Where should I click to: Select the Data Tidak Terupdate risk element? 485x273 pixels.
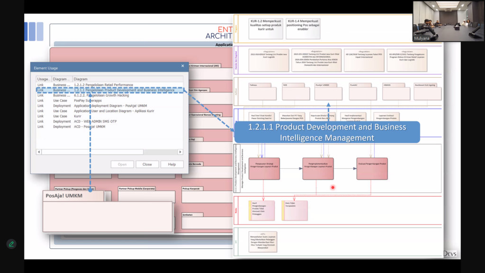[294, 210]
